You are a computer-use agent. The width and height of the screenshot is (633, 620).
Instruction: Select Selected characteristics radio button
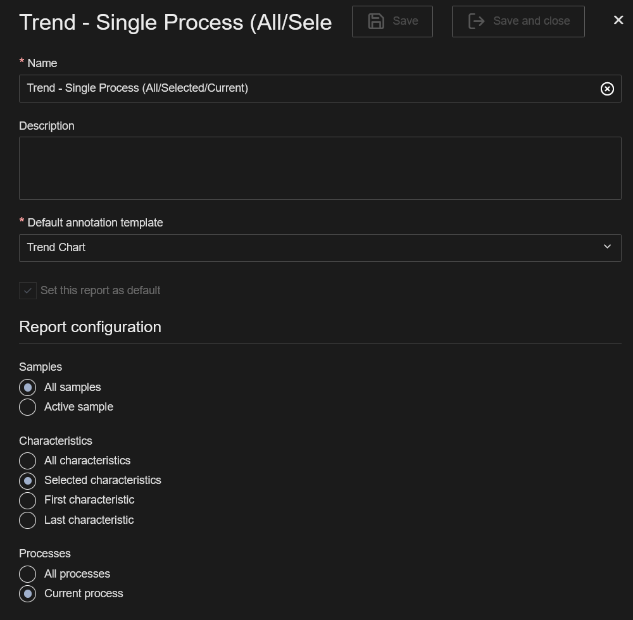[x=28, y=481]
